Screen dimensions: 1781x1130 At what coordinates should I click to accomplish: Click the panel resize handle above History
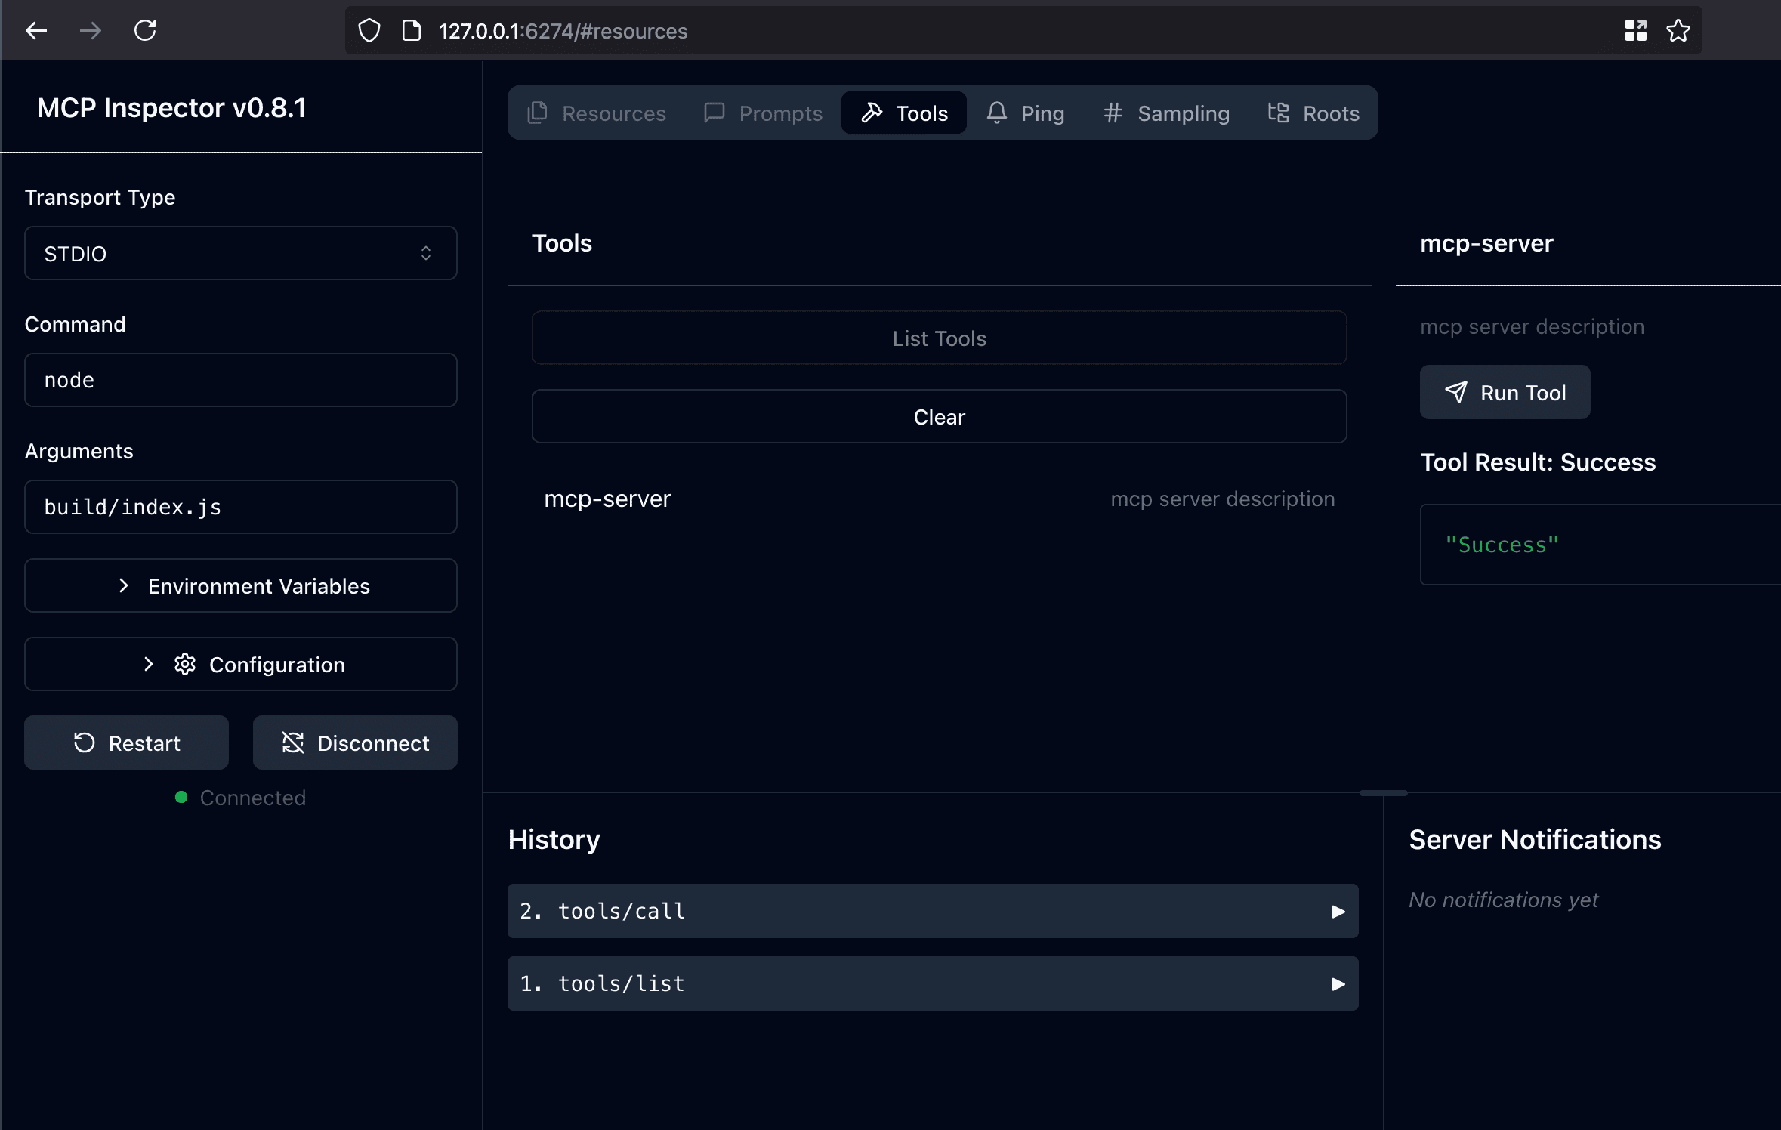(x=1383, y=793)
